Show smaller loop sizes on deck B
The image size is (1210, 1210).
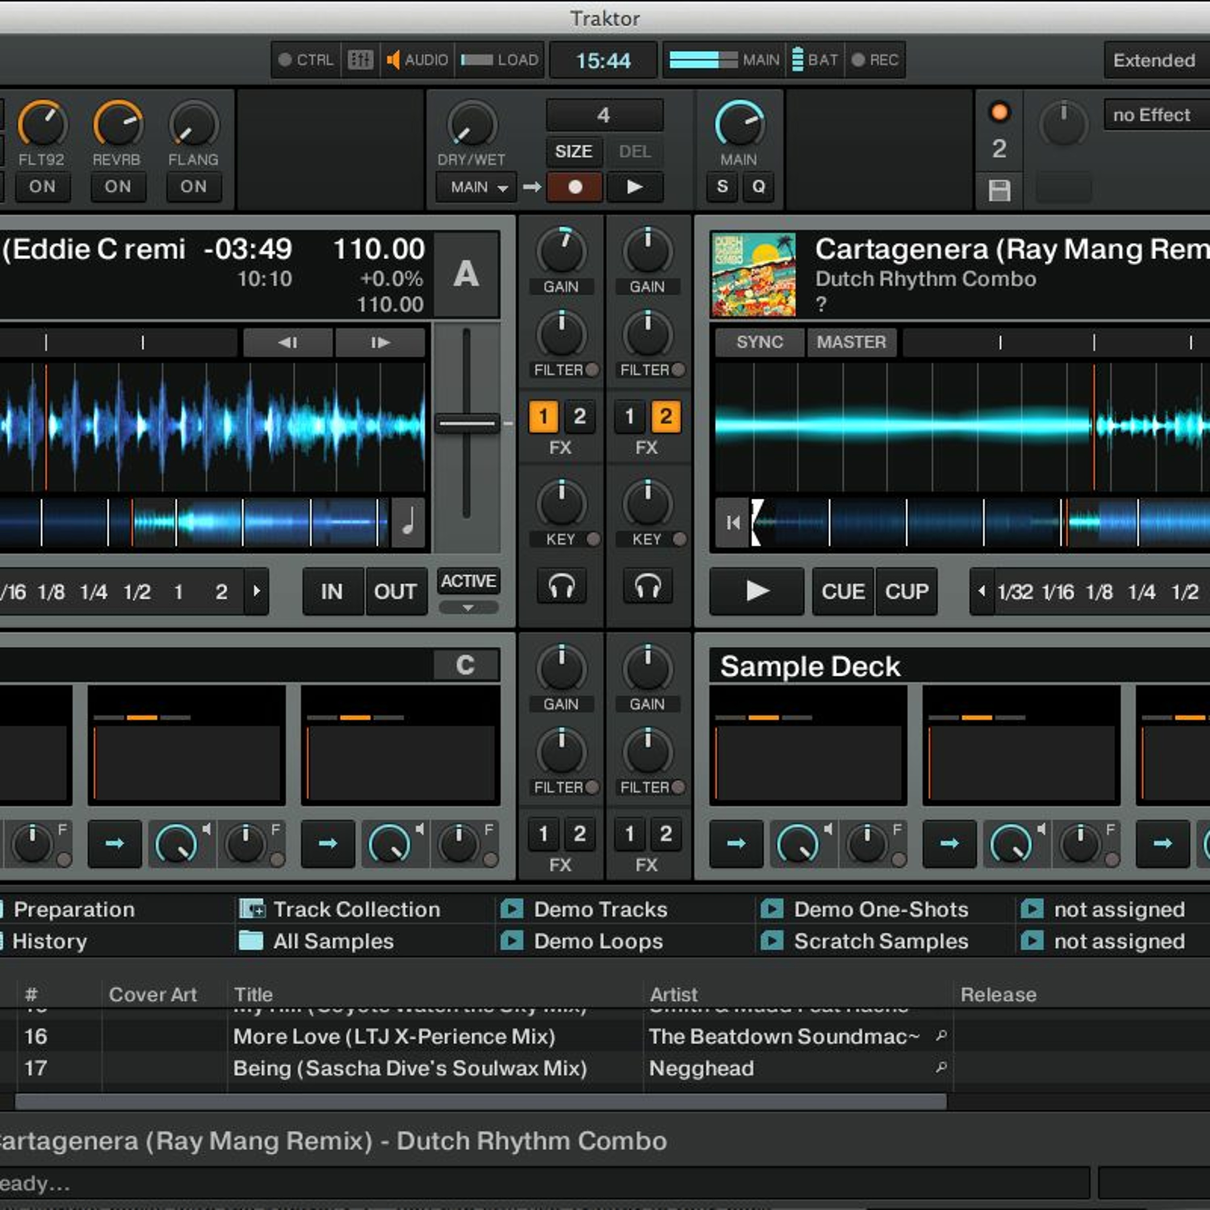point(982,591)
